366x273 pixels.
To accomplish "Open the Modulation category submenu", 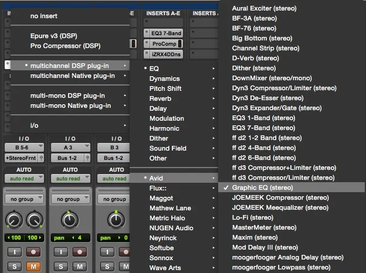I will pos(174,118).
